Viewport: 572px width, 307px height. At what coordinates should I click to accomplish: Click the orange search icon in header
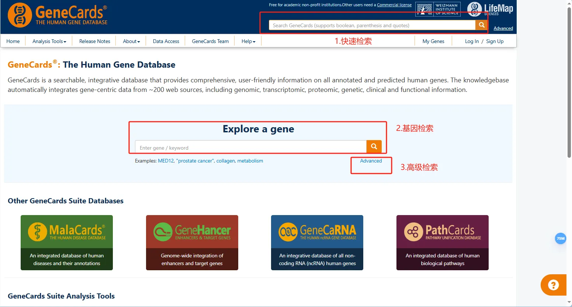pyautogui.click(x=481, y=25)
